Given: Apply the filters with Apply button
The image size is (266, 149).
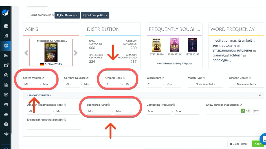Looking at the screenshot, I should click(x=258, y=144).
